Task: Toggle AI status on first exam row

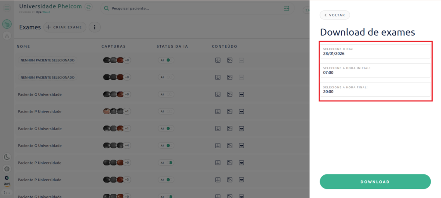Action: click(x=166, y=60)
